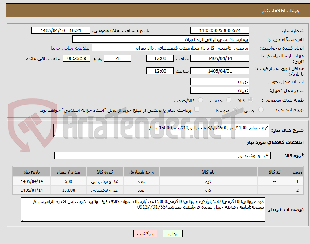Click the goods group field غذا و نوشیدنی

tap(162, 155)
